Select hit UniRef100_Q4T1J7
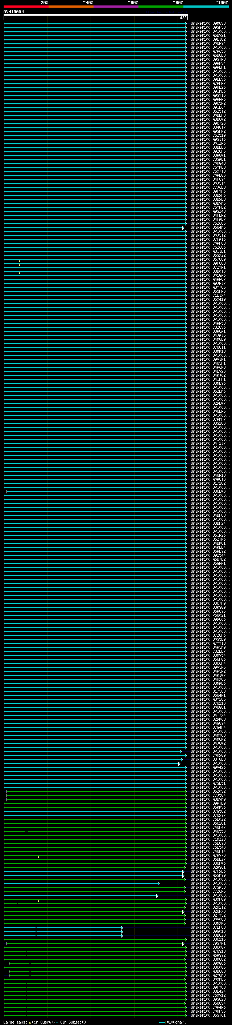232x1025 pixels. coord(208,443)
